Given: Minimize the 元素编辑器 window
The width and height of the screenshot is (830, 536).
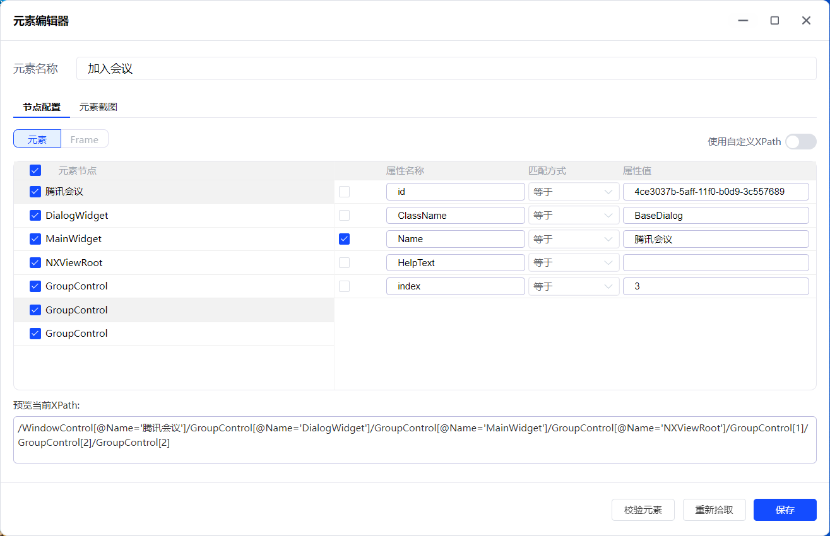Looking at the screenshot, I should pyautogui.click(x=743, y=20).
